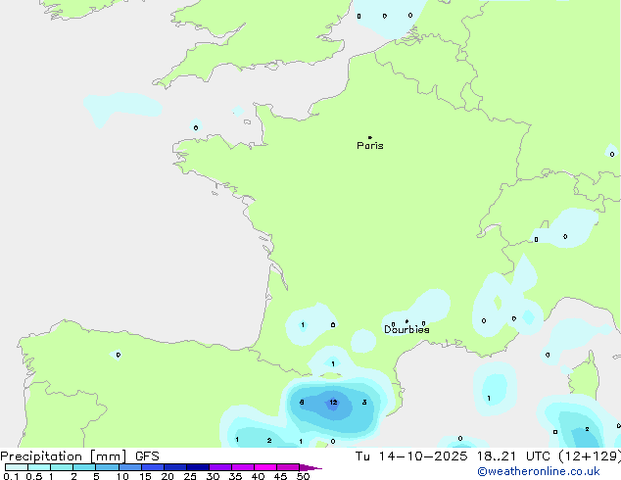Select the 35–40 mm legend swatch

[242, 467]
